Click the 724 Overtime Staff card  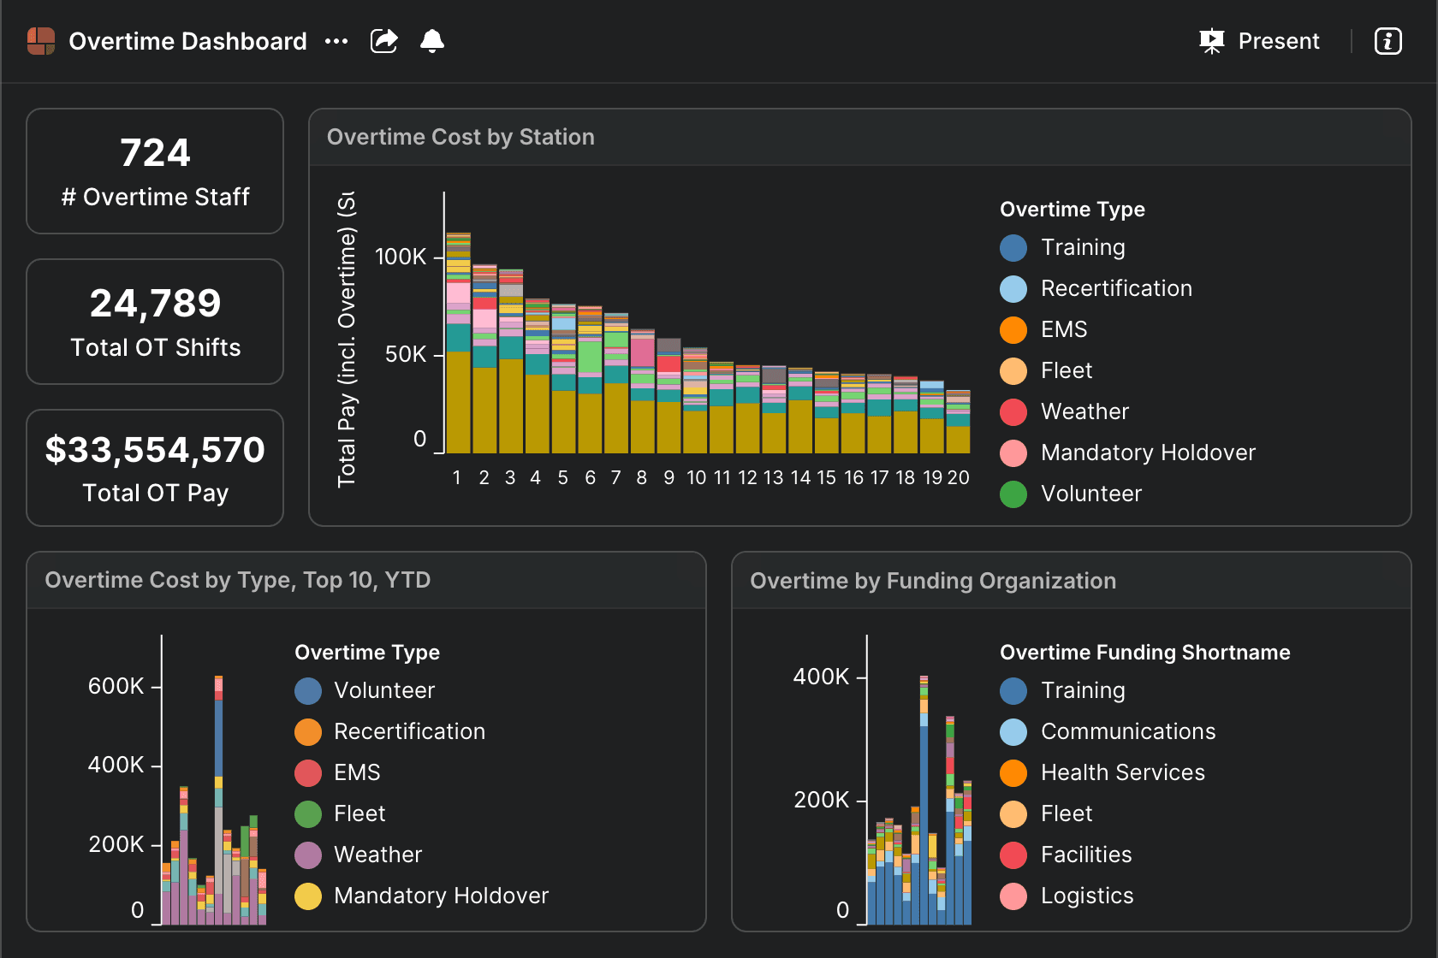[155, 171]
